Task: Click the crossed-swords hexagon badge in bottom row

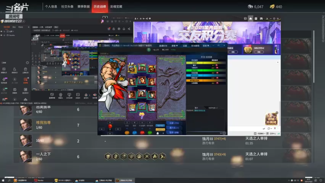Action: 147,156
